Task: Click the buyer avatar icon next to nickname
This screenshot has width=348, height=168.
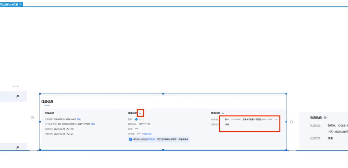Action: [136, 119]
